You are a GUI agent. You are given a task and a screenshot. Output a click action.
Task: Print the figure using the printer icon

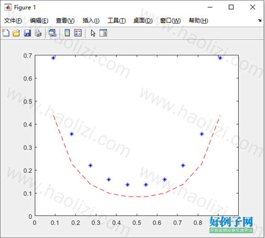pos(38,33)
